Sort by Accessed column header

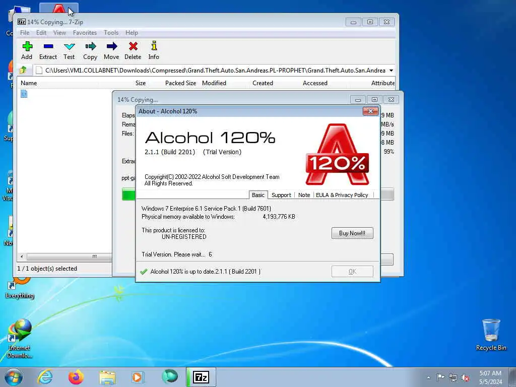click(315, 83)
